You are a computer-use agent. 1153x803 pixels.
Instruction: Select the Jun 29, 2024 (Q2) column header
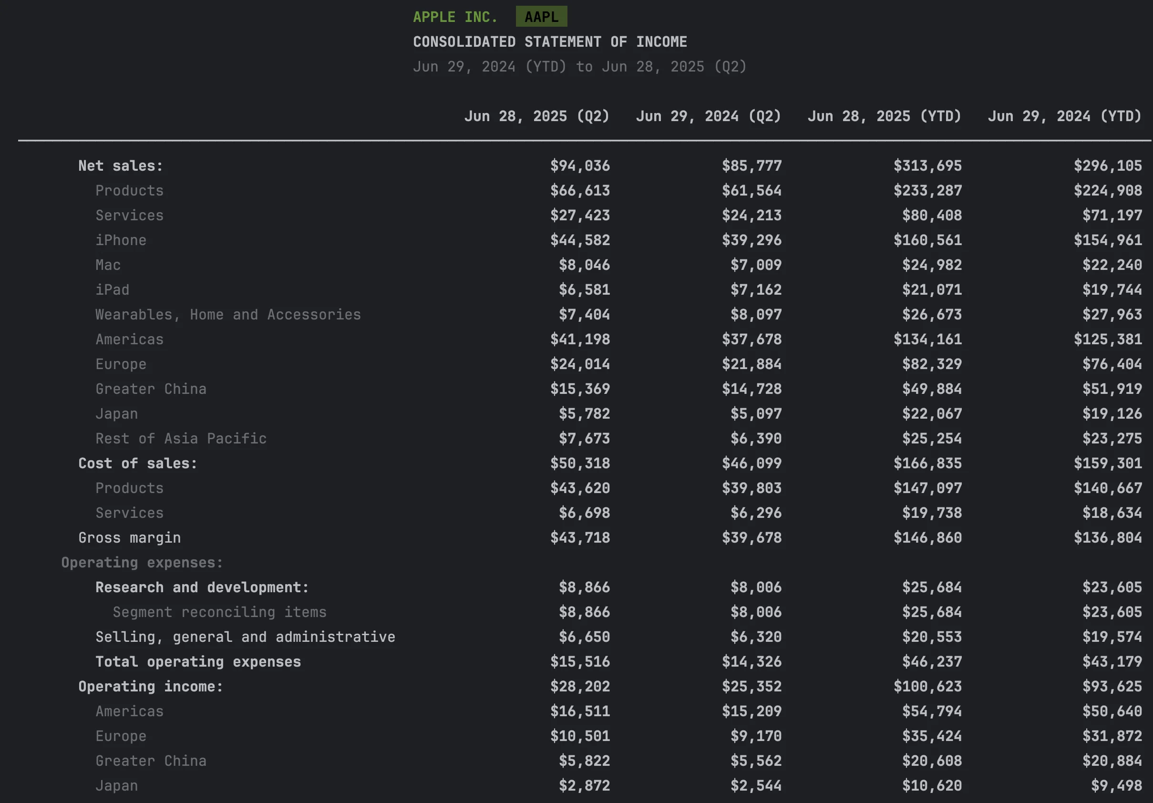709,116
